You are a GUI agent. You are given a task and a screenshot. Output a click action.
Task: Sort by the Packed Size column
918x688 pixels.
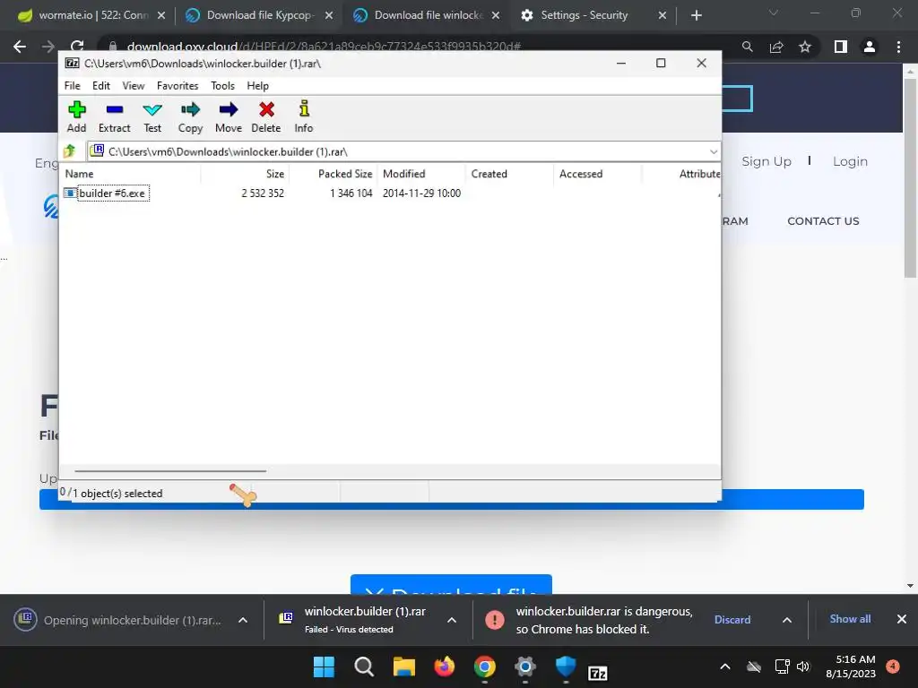tap(333, 174)
